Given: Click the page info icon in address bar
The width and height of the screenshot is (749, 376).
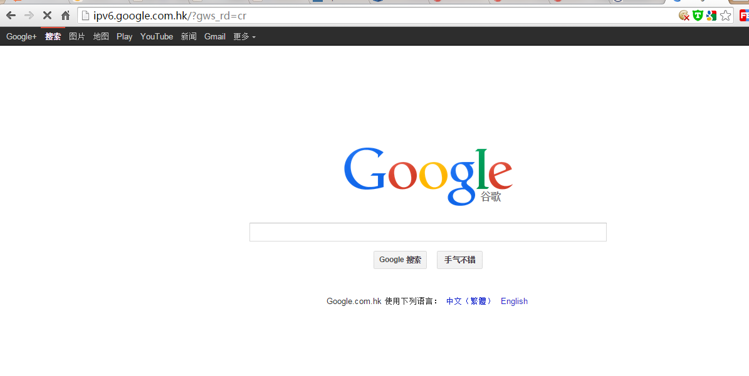Looking at the screenshot, I should (x=86, y=16).
